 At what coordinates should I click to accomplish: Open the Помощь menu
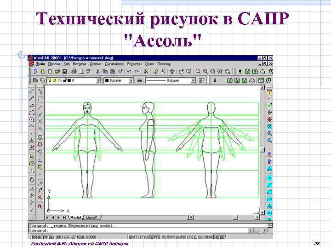pos(164,64)
